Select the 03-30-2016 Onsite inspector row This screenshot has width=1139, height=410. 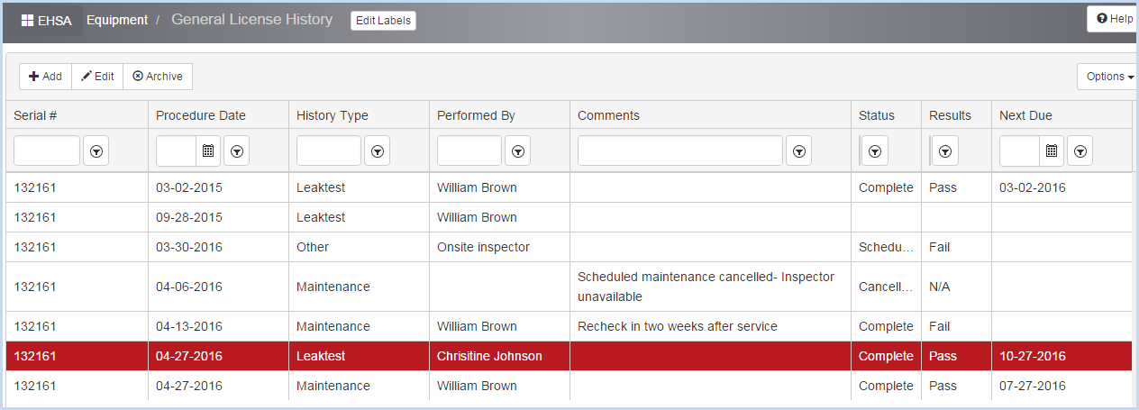[x=569, y=247]
